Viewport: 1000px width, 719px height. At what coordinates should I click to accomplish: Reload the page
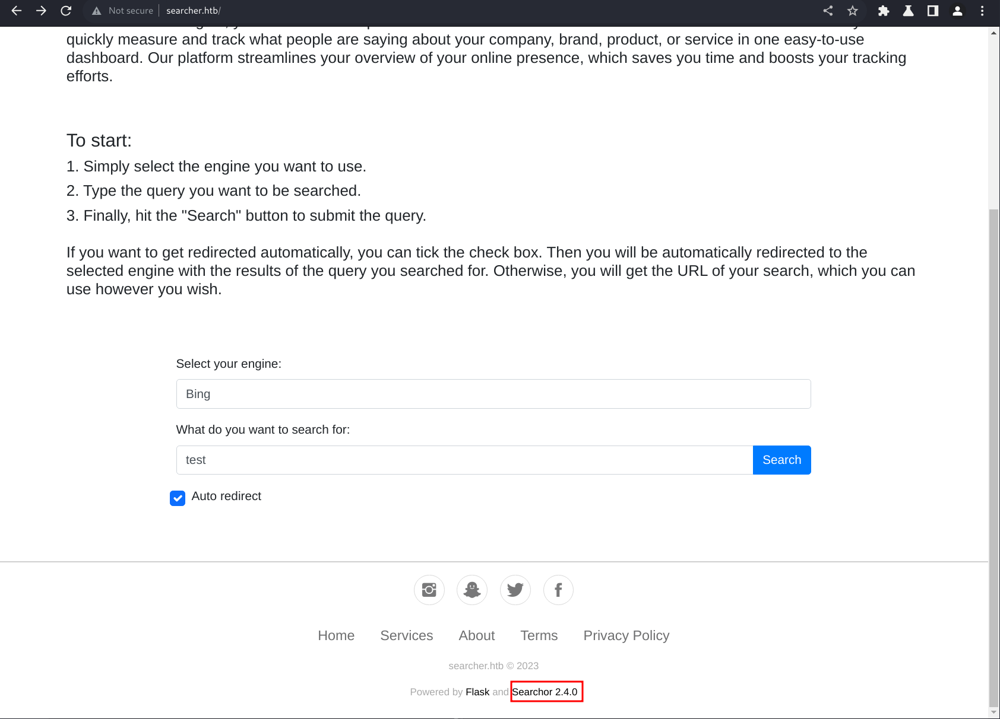tap(66, 11)
